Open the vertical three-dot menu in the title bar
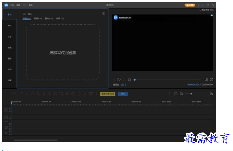Viewport: 233px width, 151px height. [x=198, y=5]
